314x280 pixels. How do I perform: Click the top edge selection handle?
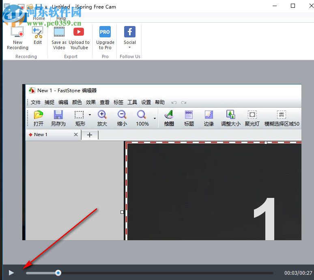[x=266, y=143]
